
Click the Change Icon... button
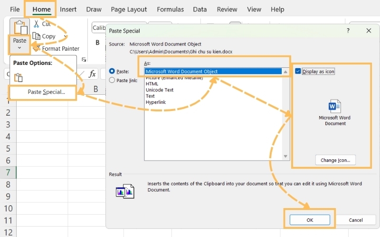335,160
